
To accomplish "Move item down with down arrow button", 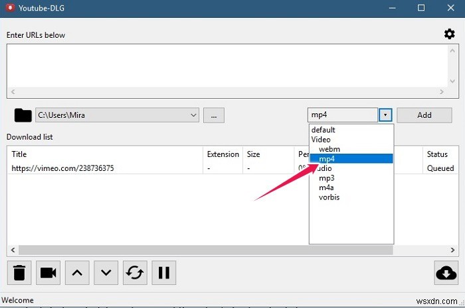I will [106, 272].
